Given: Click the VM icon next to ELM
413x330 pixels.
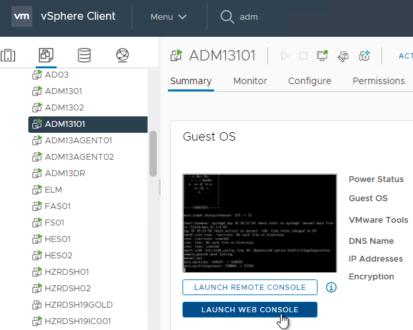Looking at the screenshot, I should click(x=37, y=190).
